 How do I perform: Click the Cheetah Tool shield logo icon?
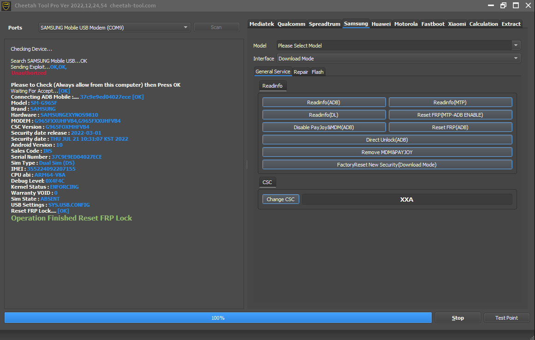[x=6, y=6]
